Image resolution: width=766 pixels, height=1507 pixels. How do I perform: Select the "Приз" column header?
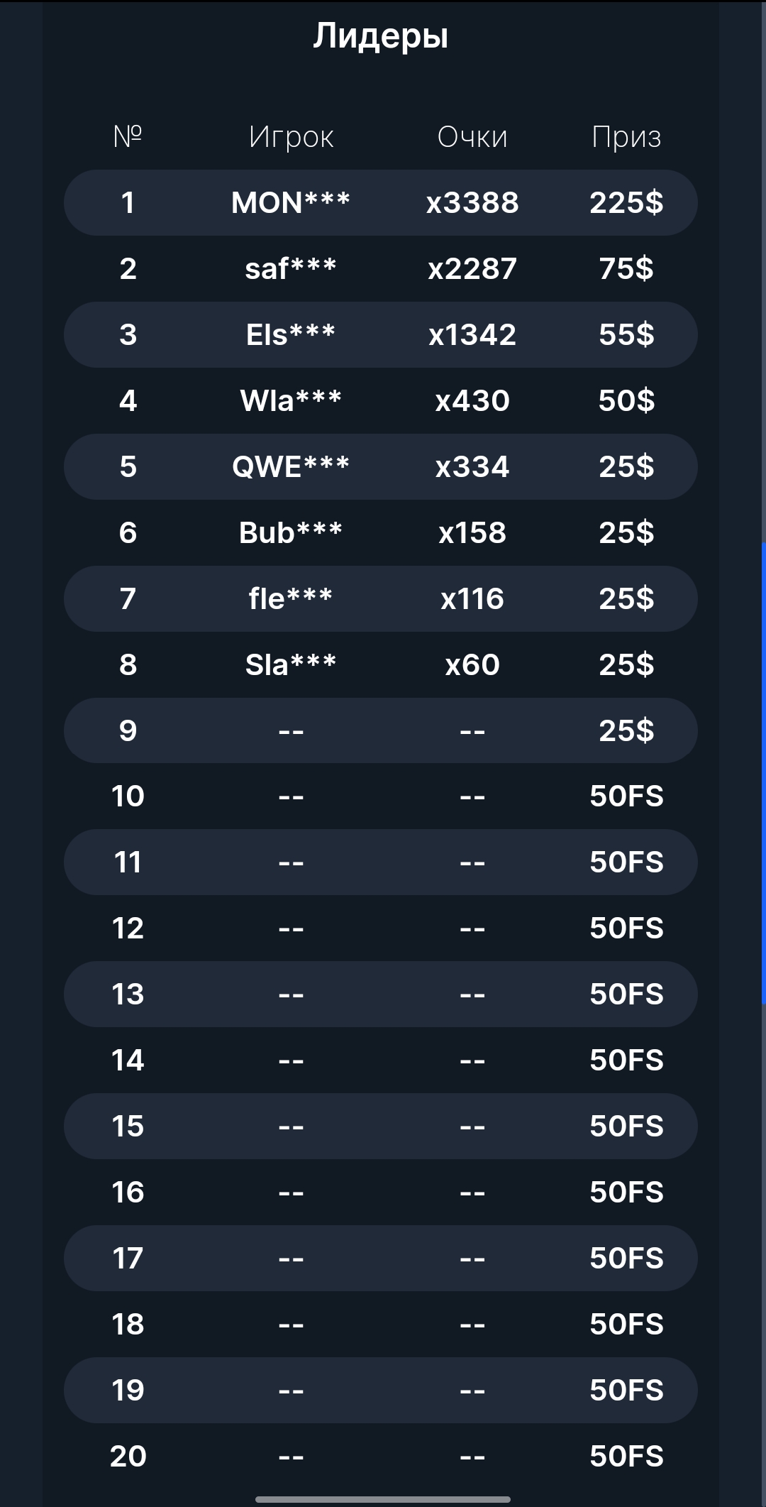tap(626, 137)
